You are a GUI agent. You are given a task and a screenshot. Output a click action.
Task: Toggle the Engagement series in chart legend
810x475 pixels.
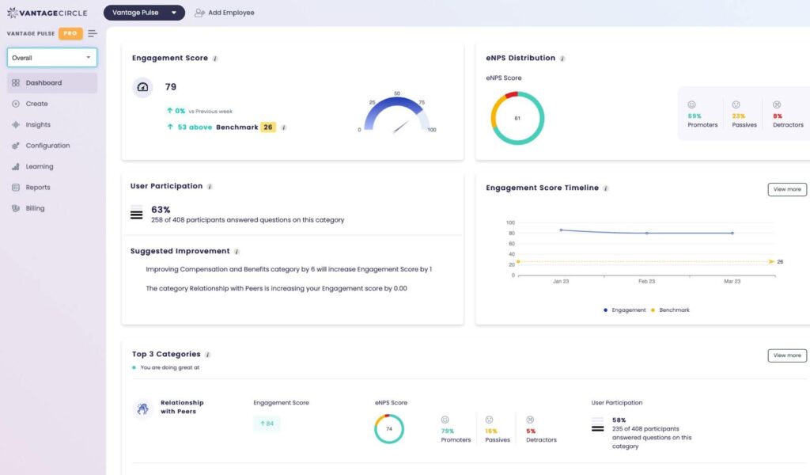(624, 310)
